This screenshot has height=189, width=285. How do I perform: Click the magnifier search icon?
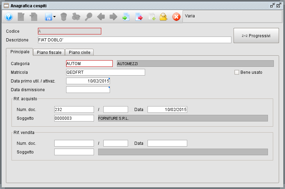(x=88, y=17)
